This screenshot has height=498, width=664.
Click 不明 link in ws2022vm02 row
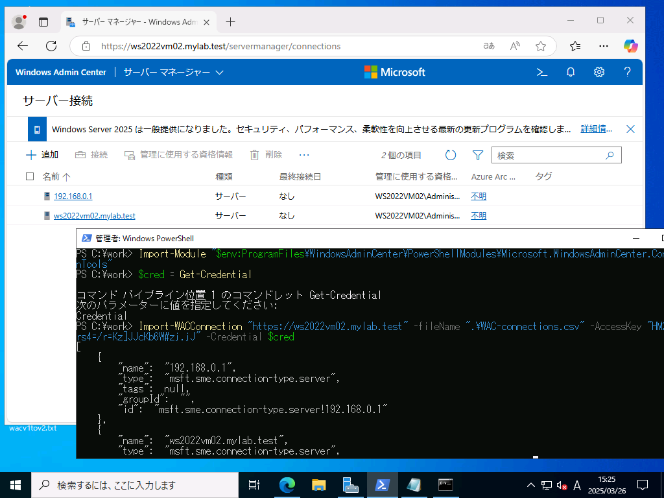tap(479, 216)
